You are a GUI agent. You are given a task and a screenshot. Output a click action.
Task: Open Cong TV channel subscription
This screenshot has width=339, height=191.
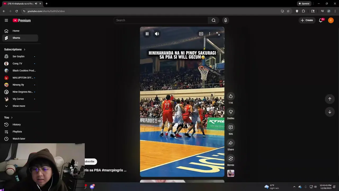tap(20, 64)
